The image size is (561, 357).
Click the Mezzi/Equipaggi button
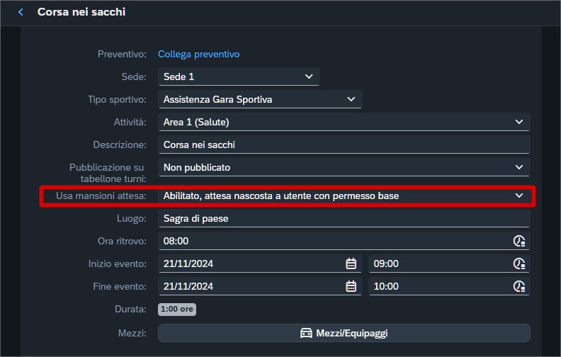[x=344, y=333]
